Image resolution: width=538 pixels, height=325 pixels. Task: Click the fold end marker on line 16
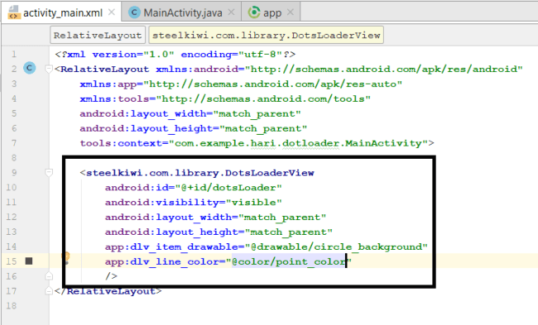tap(49, 276)
